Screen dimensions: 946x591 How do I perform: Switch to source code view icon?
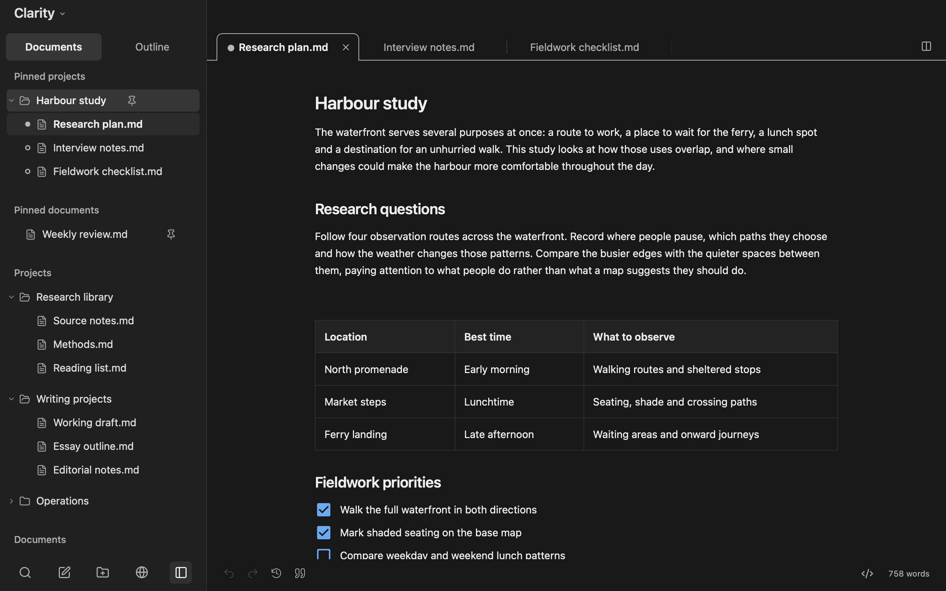[867, 573]
